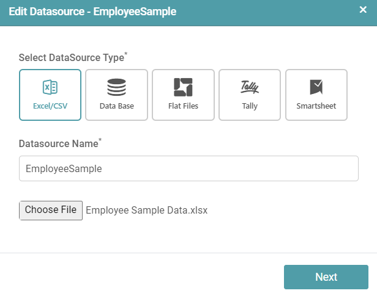Pick the Tally logo icon
Screen dimensions: 377x296
coord(250,87)
